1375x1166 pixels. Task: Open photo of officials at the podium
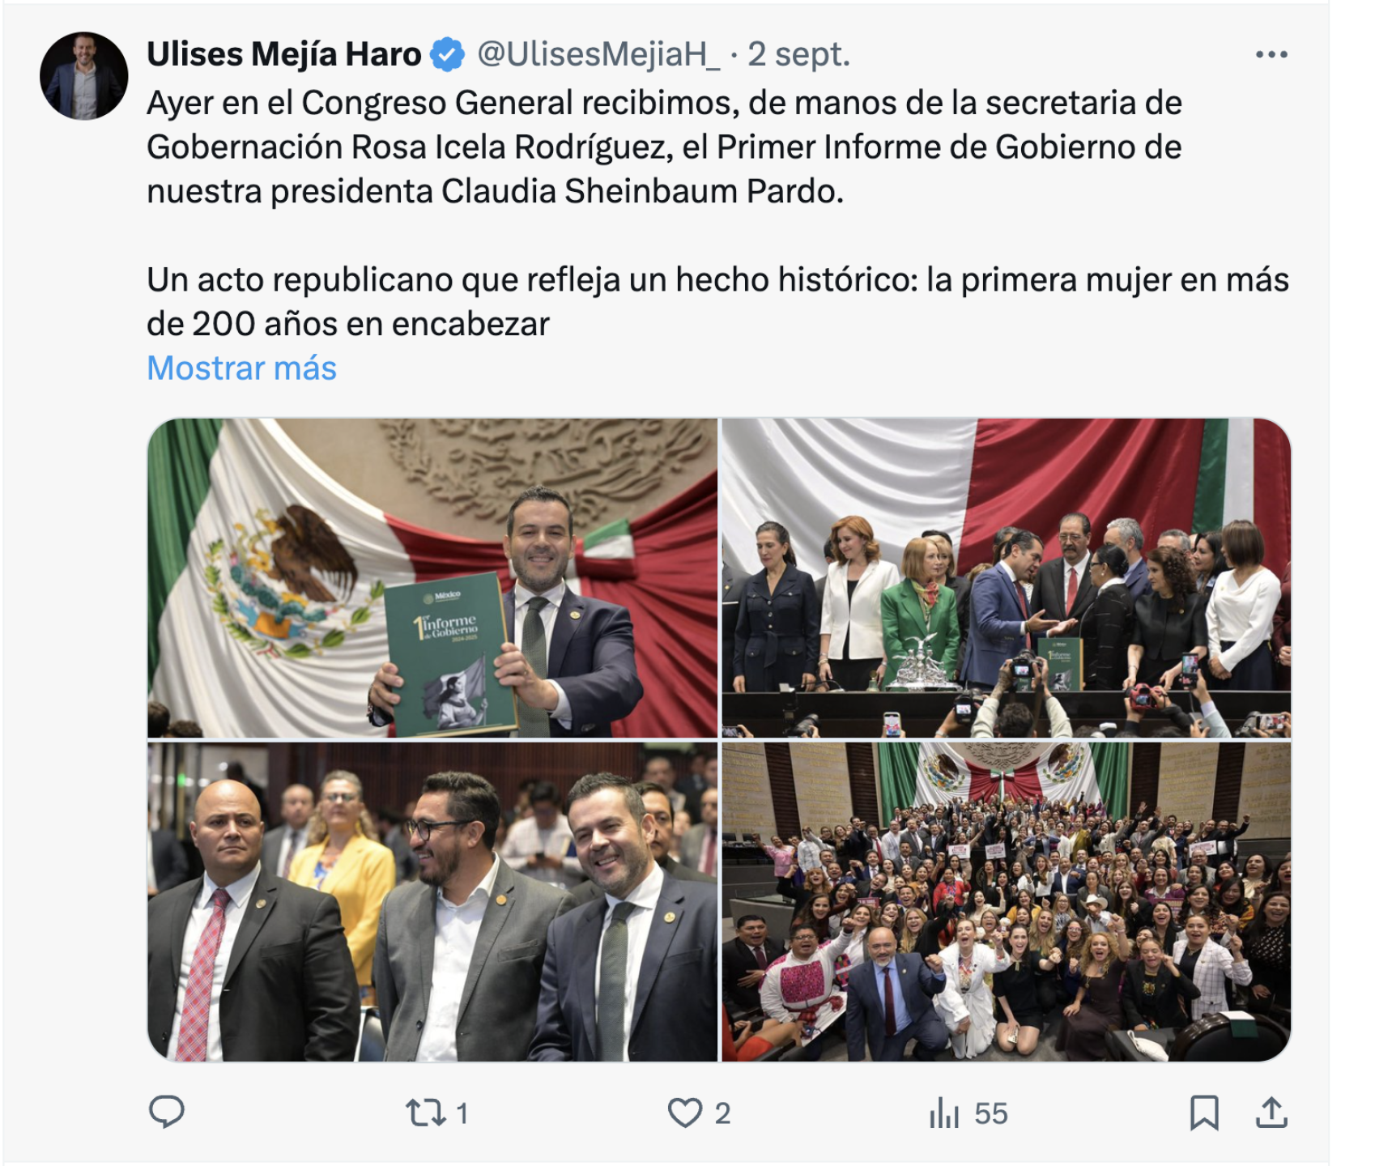(1006, 577)
